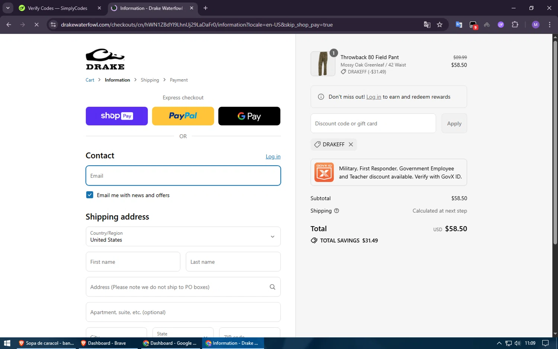
Task: Click the Apartment, suite, etc. field
Action: (183, 312)
